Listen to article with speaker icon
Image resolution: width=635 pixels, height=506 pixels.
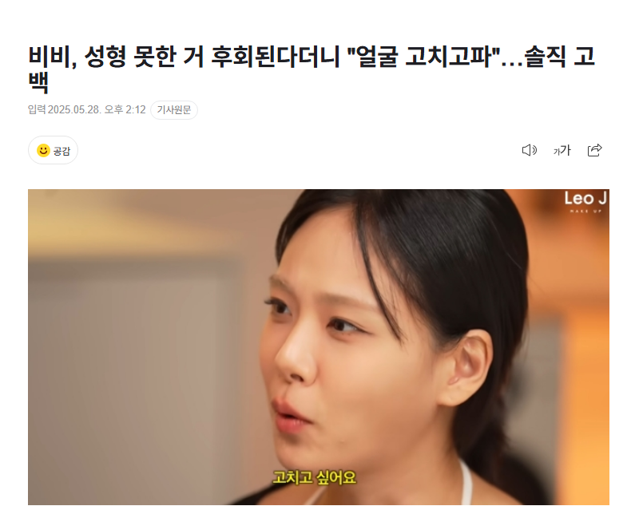[530, 150]
